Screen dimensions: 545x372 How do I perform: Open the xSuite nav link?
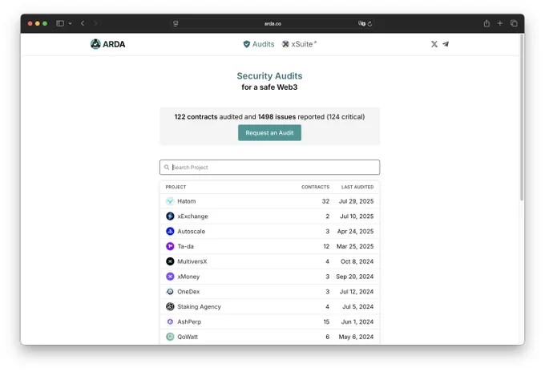(x=299, y=44)
